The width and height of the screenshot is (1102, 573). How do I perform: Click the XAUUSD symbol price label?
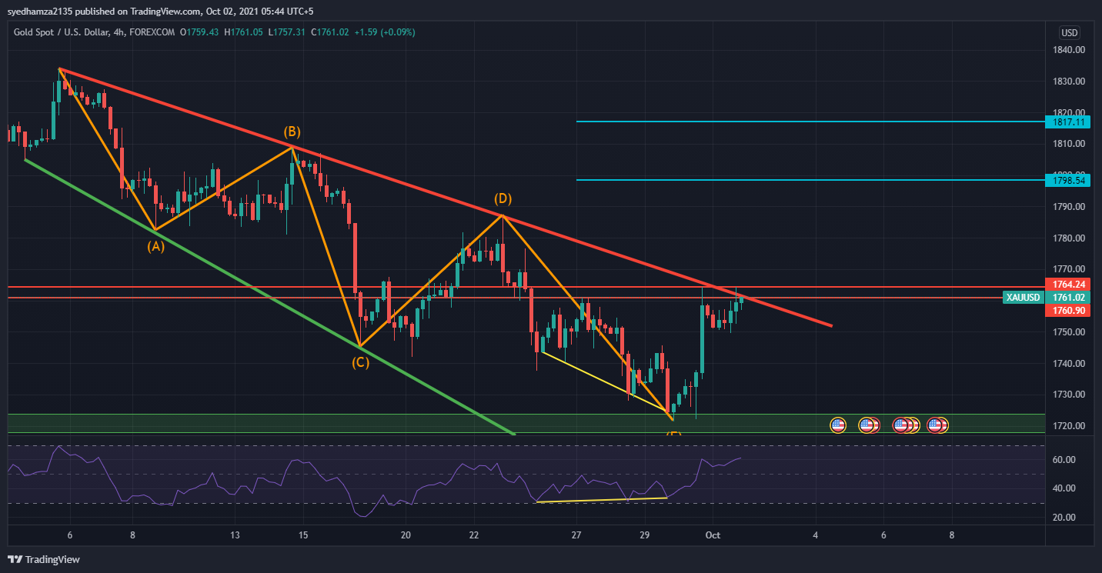point(1023,298)
